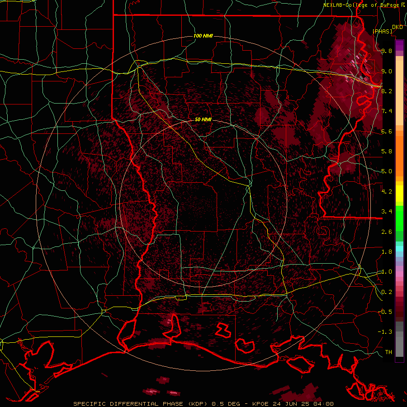Click the 0.2 value on color scale
Image resolution: width=407 pixels, height=407 pixels.
click(387, 292)
